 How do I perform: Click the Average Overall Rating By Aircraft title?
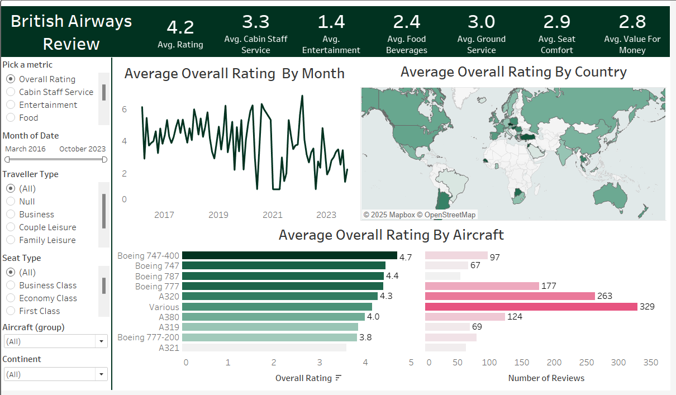391,235
